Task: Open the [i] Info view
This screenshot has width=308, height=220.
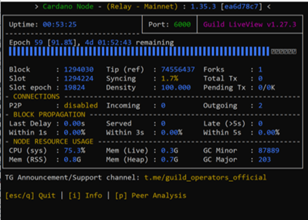Action: [85, 195]
